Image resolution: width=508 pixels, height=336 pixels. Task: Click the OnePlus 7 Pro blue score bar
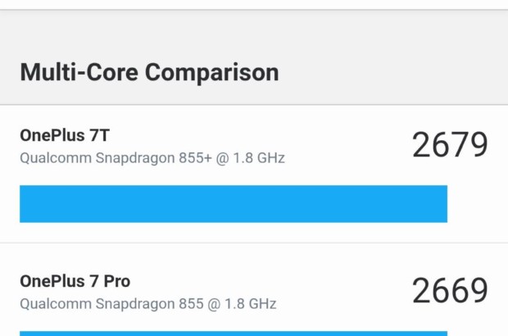pyautogui.click(x=234, y=333)
